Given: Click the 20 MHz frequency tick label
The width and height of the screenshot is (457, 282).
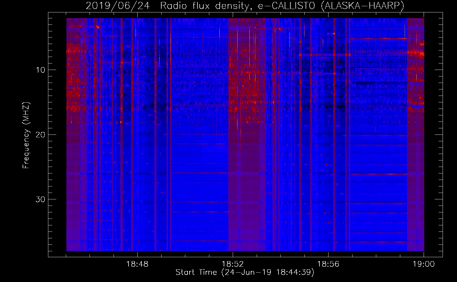Looking at the screenshot, I should click(40, 135).
